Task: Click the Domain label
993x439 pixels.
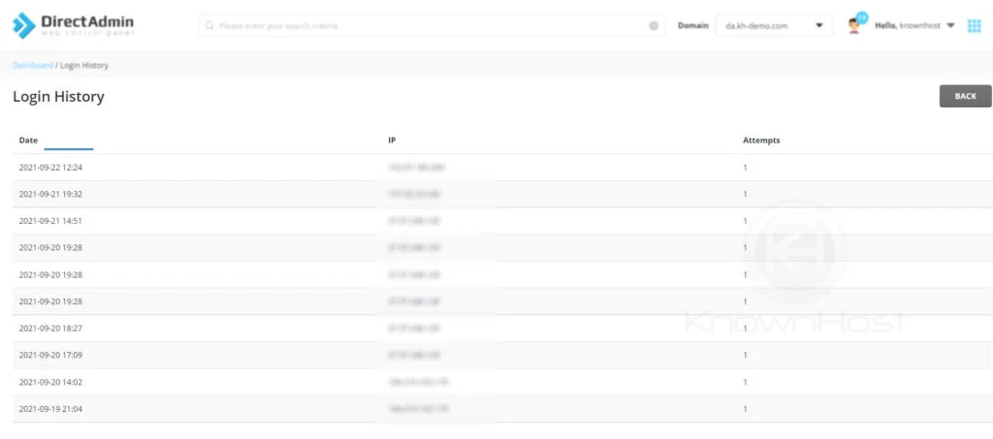Action: 692,26
